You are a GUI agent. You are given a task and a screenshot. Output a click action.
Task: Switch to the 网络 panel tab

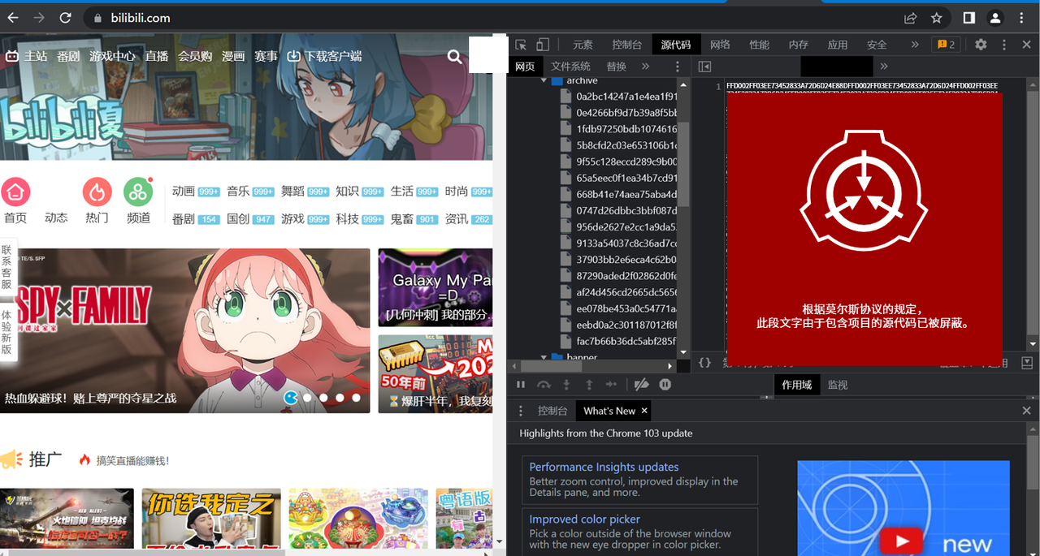pyautogui.click(x=720, y=45)
